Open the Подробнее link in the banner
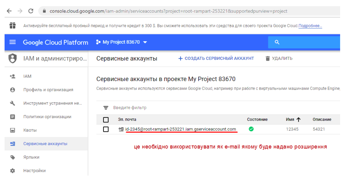 tap(310, 26)
